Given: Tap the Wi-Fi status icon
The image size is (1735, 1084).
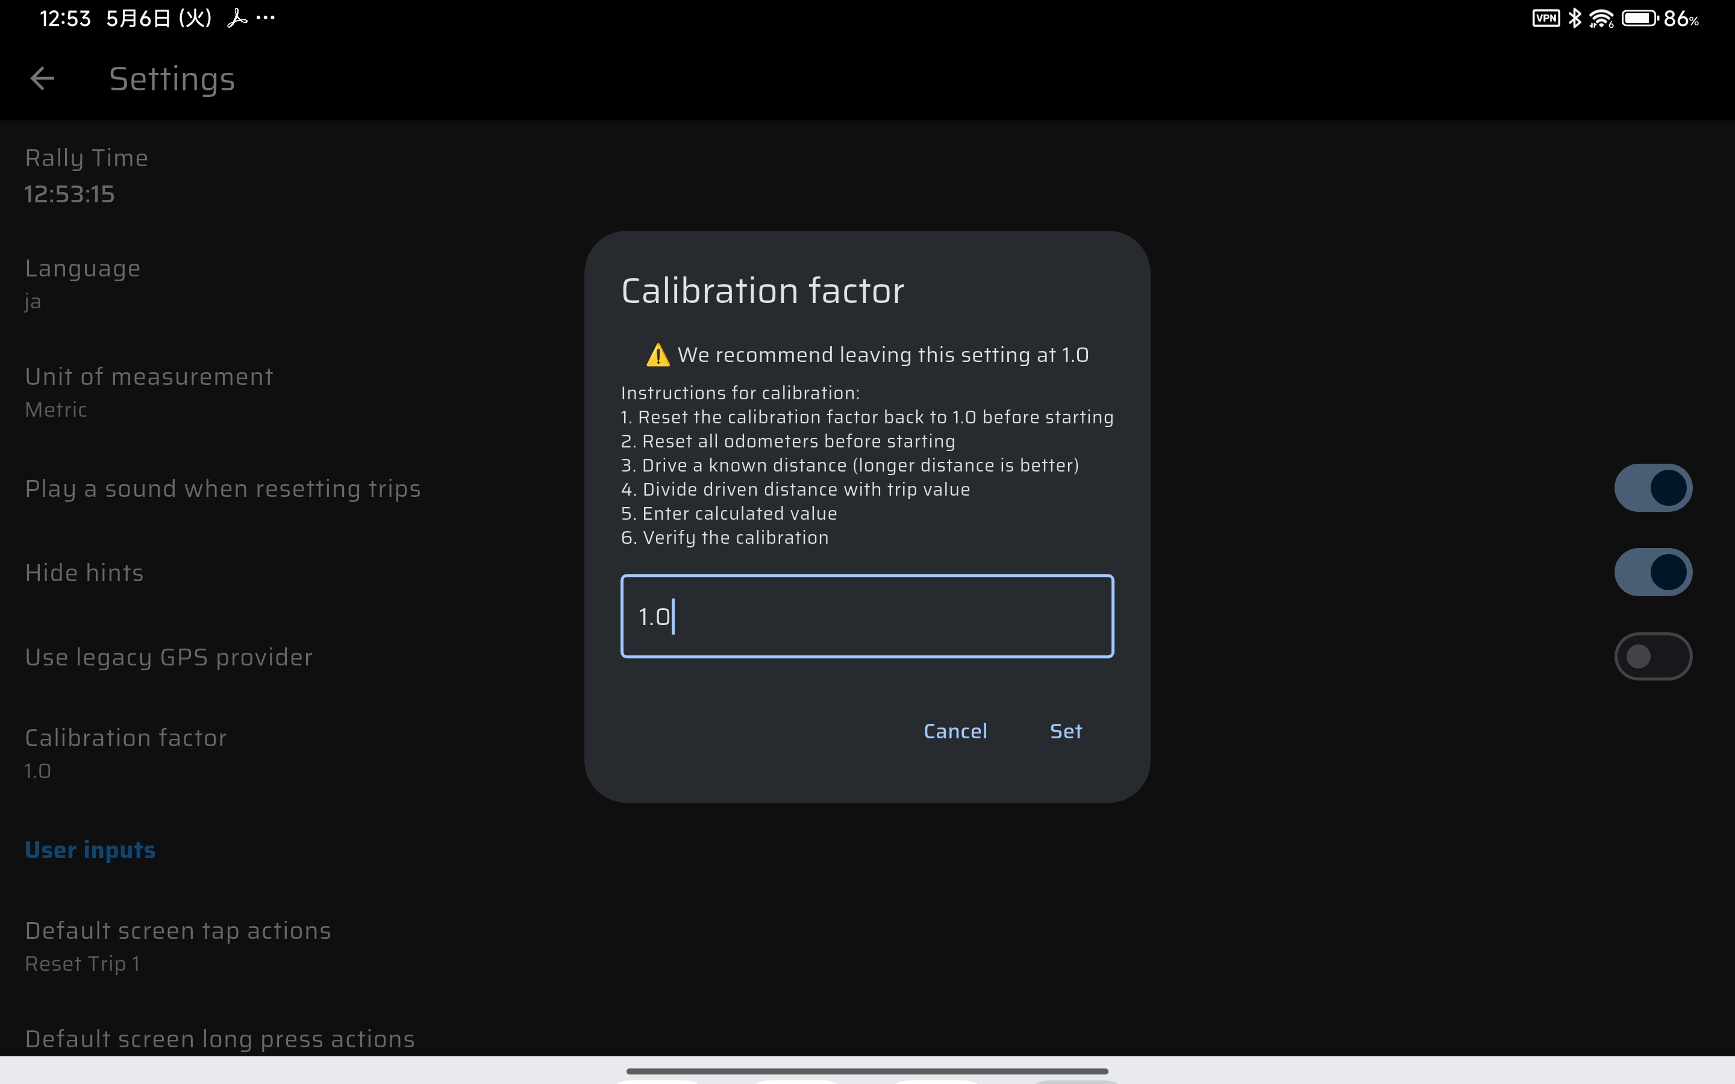Looking at the screenshot, I should tap(1601, 19).
